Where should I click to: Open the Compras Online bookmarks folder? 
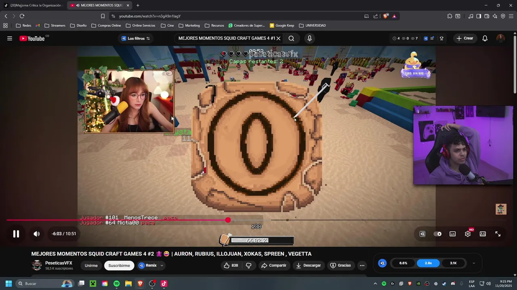pos(106,25)
